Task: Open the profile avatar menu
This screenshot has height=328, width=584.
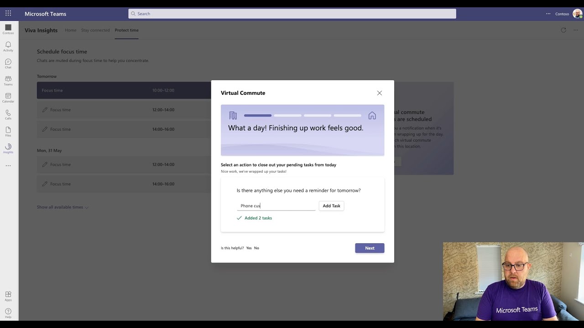Action: [577, 14]
